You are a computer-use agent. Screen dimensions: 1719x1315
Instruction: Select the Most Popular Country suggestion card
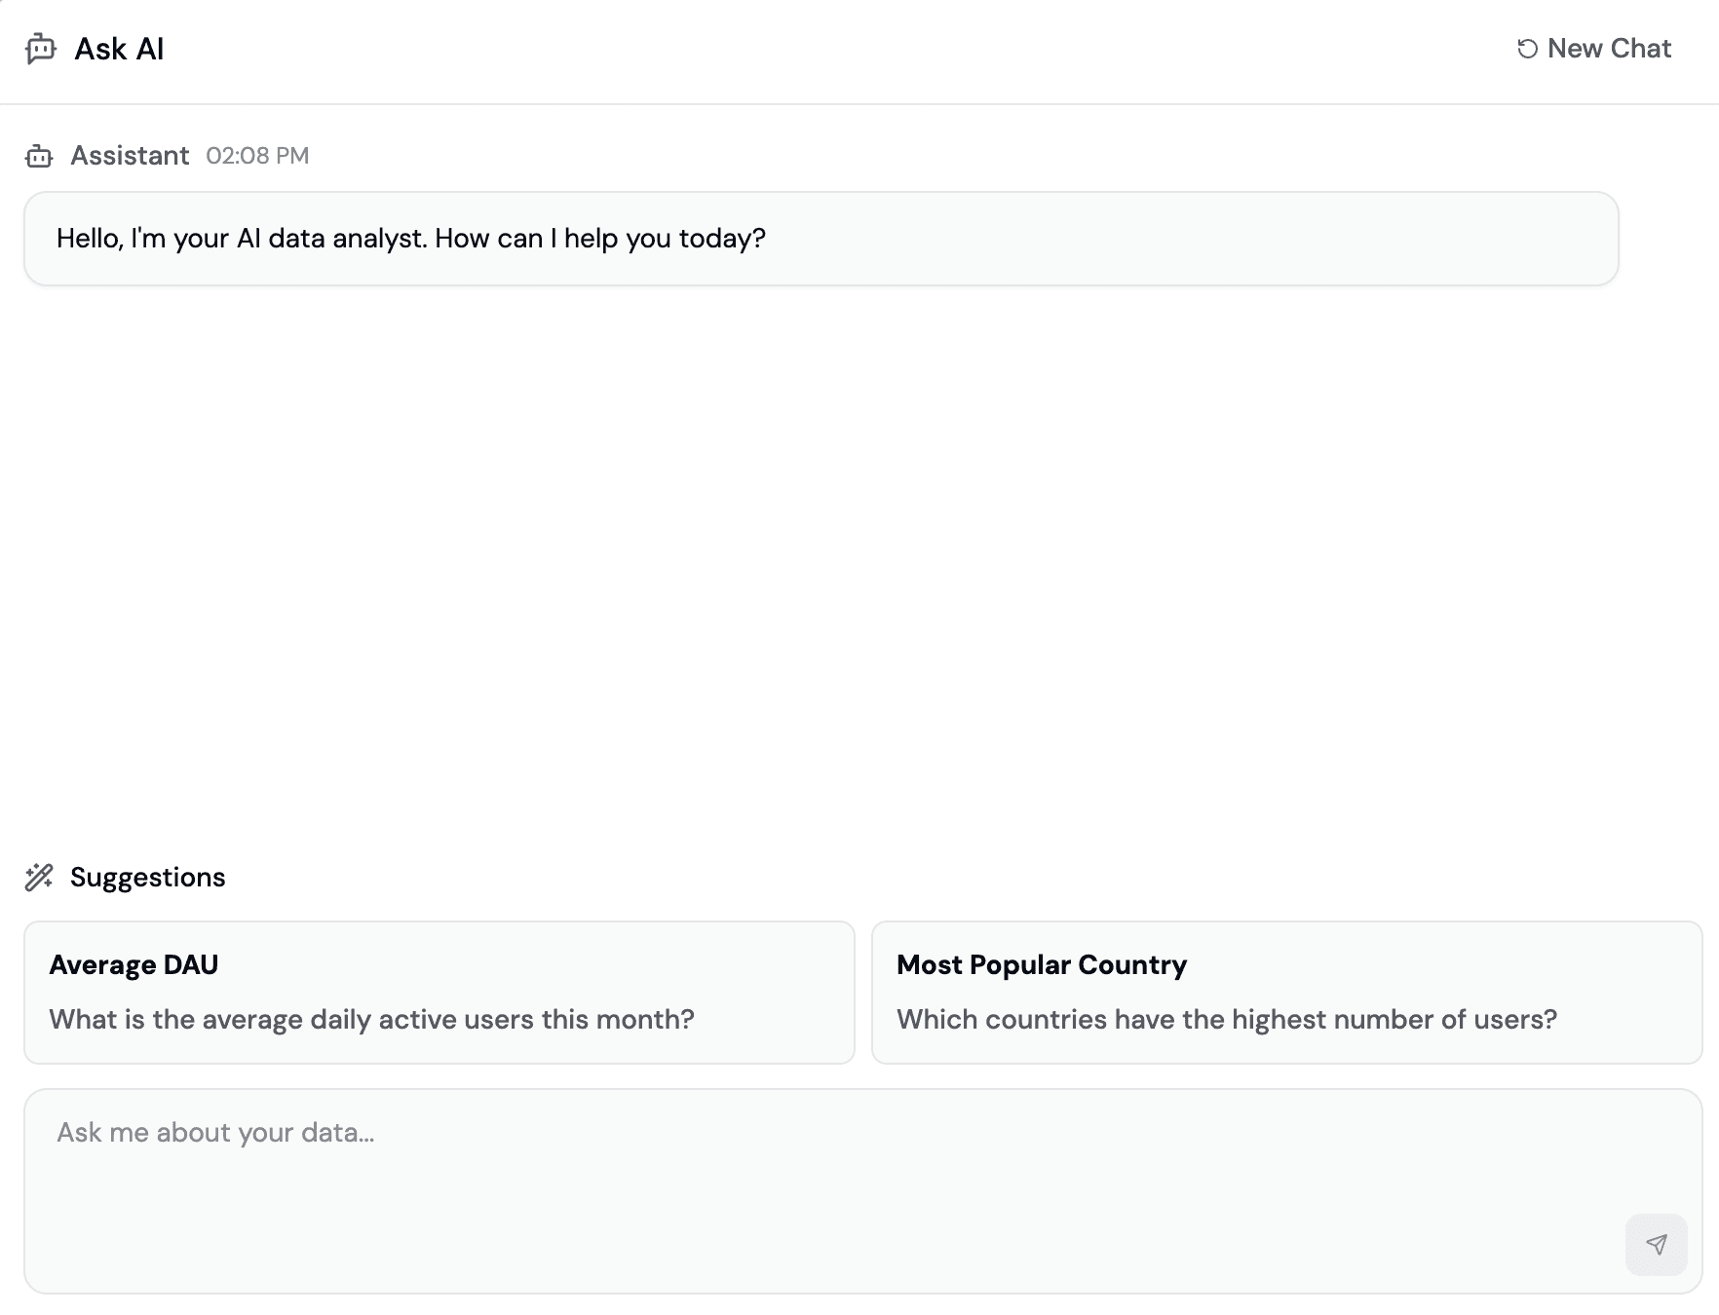(1288, 992)
